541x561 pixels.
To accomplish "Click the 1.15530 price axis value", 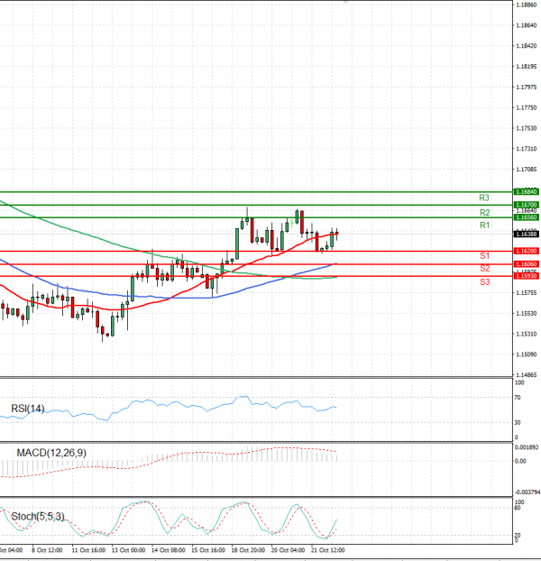I will pyautogui.click(x=527, y=313).
